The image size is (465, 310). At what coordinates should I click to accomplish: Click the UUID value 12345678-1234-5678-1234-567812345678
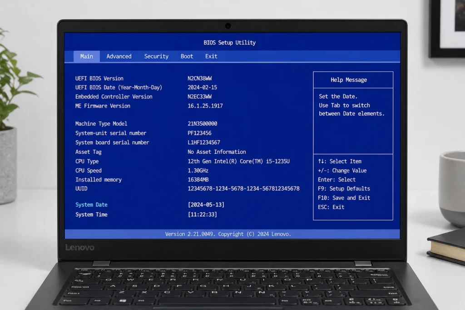point(243,188)
